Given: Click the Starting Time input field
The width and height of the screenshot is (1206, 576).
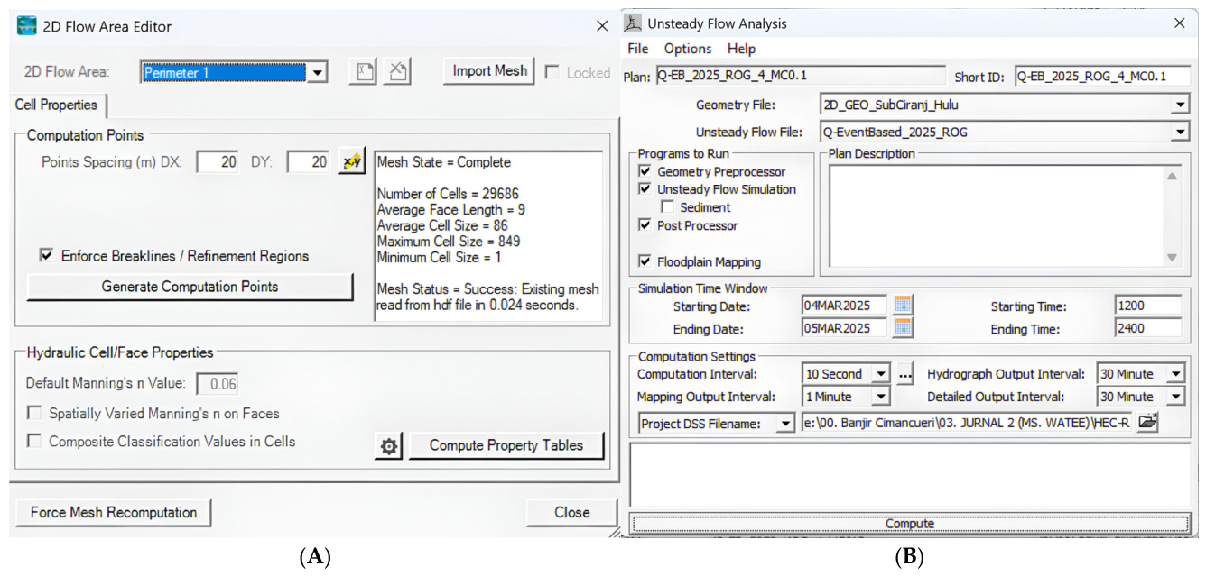Looking at the screenshot, I should 1148,306.
